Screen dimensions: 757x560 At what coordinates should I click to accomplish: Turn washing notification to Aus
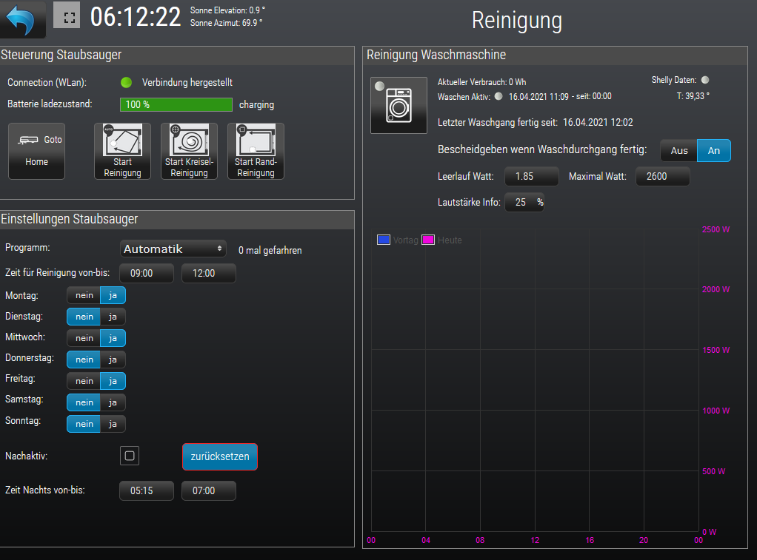(678, 151)
